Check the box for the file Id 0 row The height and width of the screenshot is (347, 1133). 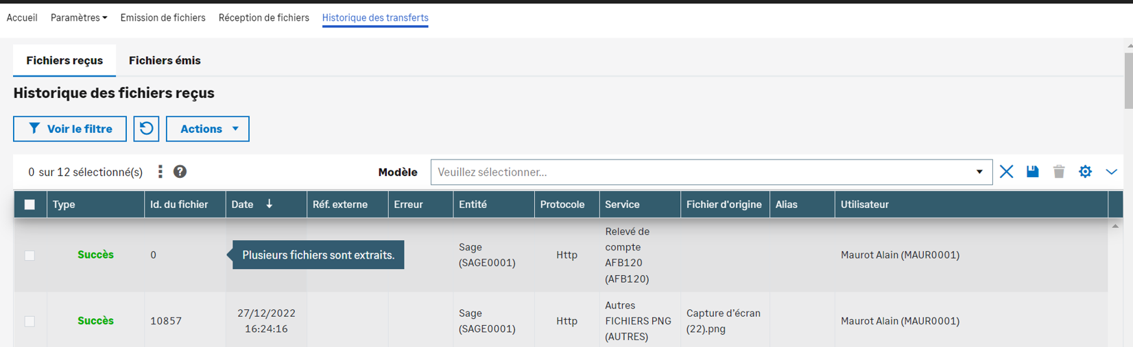[29, 255]
